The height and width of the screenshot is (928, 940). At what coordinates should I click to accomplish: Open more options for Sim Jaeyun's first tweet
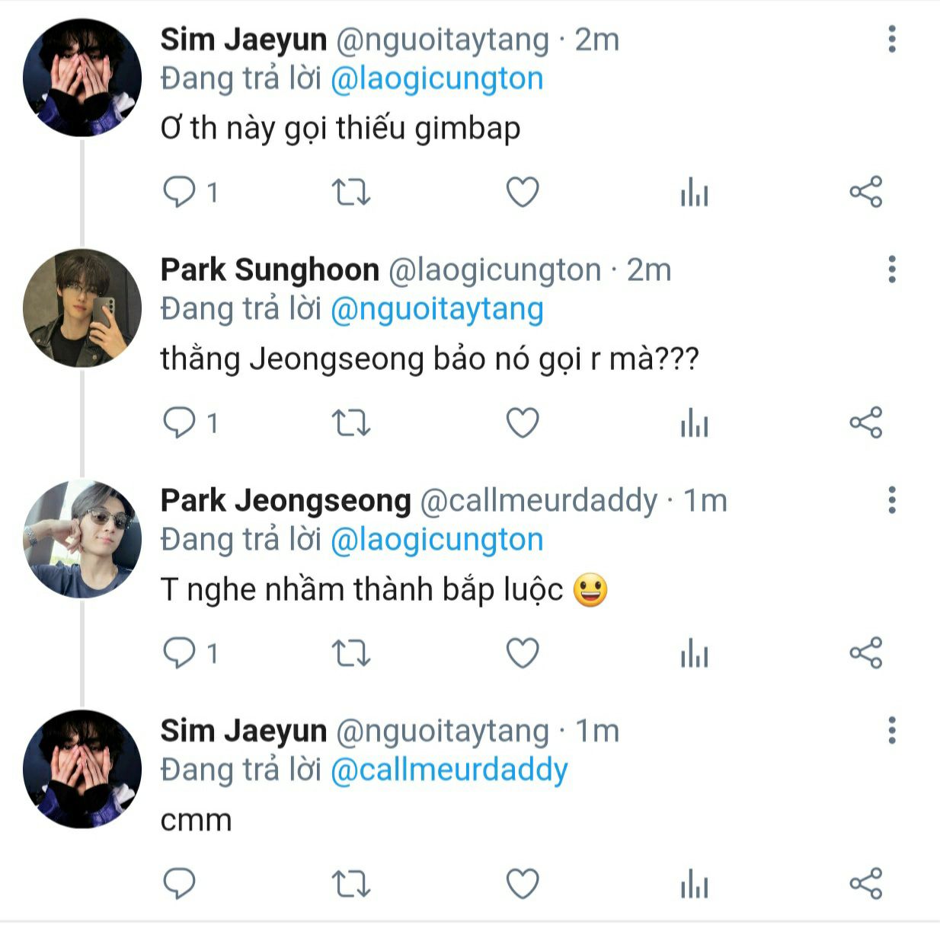(892, 40)
